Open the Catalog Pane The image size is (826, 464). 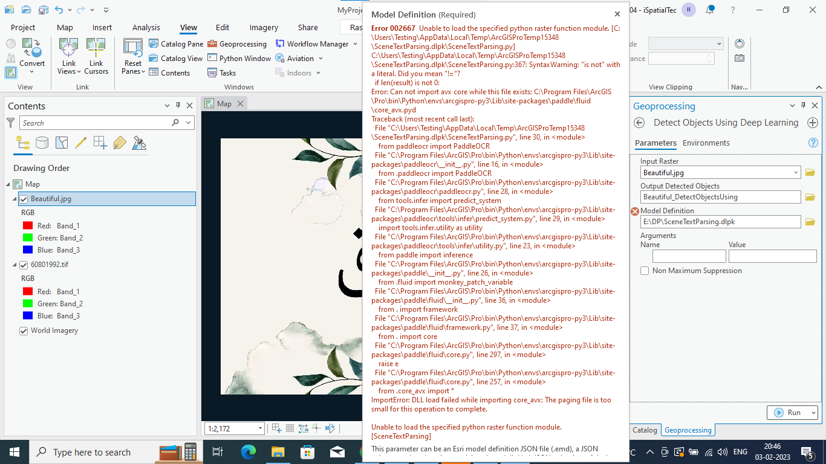tap(176, 44)
